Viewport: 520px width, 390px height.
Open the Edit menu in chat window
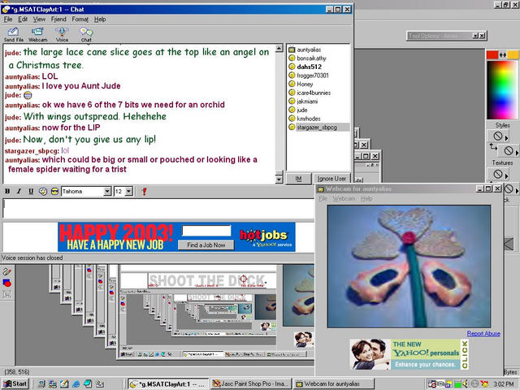click(23, 19)
